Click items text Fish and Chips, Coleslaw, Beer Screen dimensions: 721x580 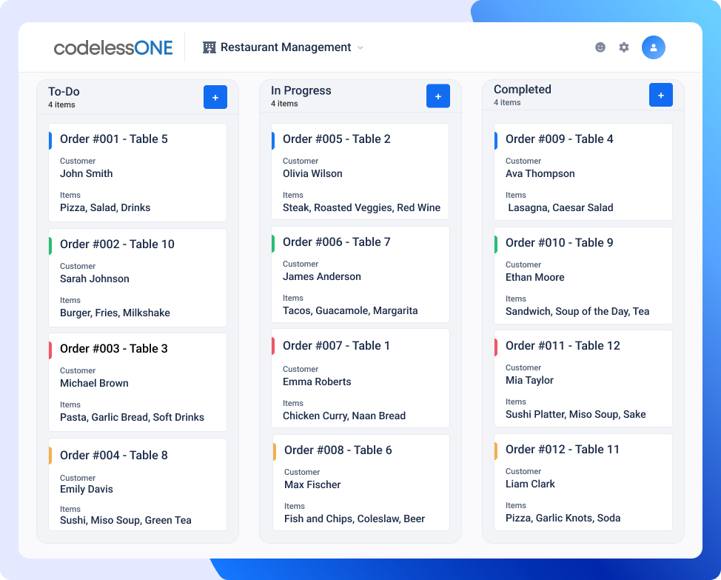tap(355, 519)
